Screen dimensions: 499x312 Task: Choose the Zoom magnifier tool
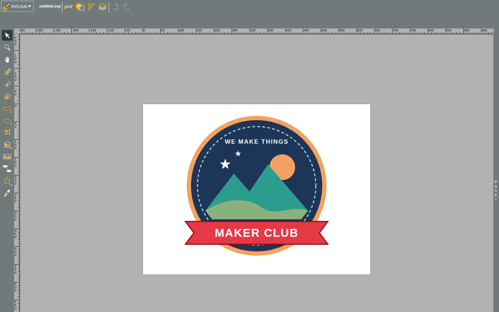point(7,47)
